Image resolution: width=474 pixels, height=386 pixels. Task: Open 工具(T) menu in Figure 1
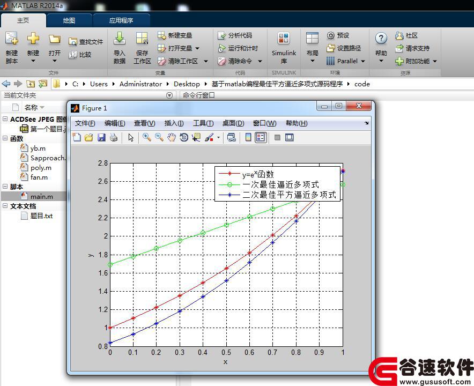[x=203, y=123]
